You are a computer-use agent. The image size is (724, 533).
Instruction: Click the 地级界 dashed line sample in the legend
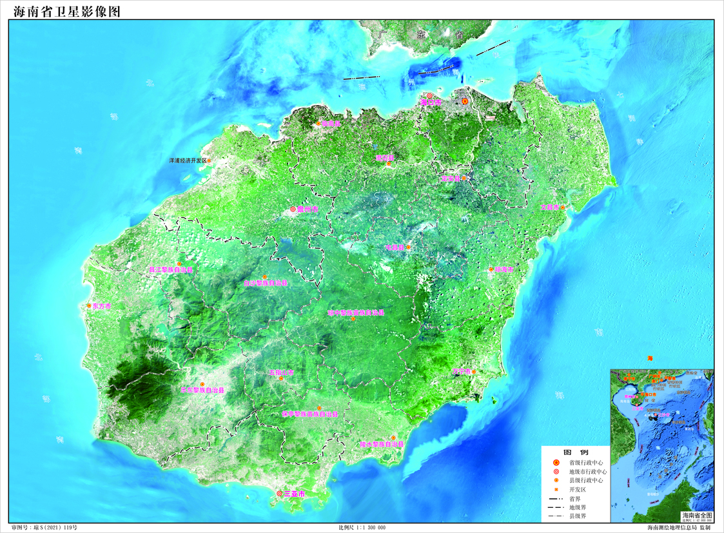click(556, 507)
